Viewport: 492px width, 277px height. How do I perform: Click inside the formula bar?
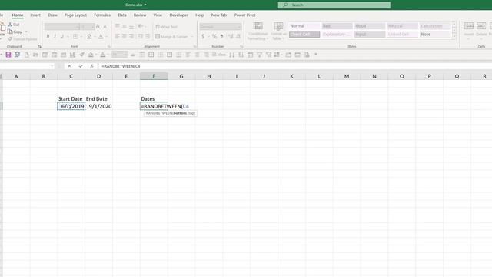point(295,66)
